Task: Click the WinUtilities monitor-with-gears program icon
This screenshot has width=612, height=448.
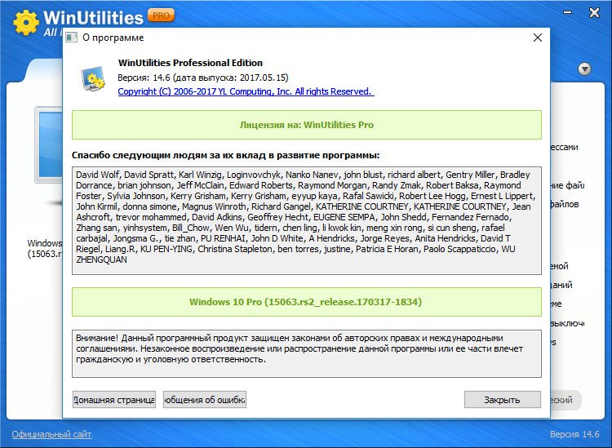Action: (92, 79)
